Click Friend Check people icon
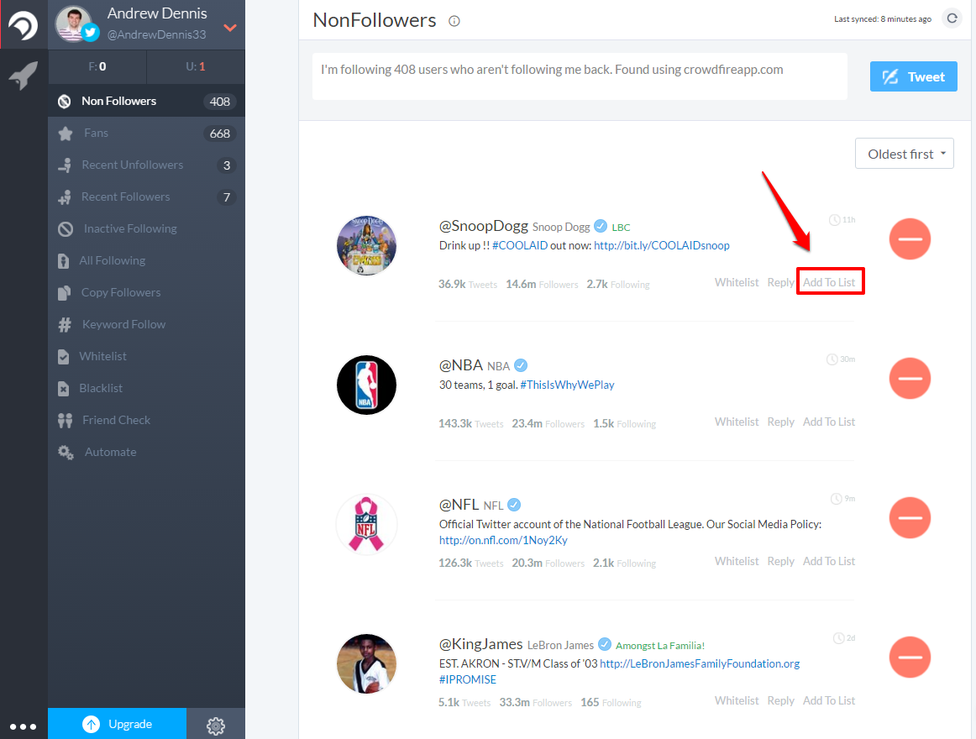976x739 pixels. point(65,421)
